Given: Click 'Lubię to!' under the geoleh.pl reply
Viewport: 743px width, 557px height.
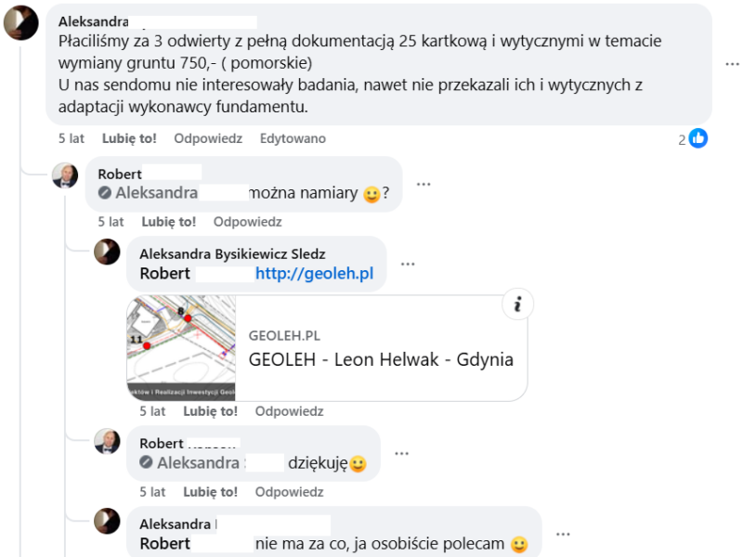Looking at the screenshot, I should (211, 410).
